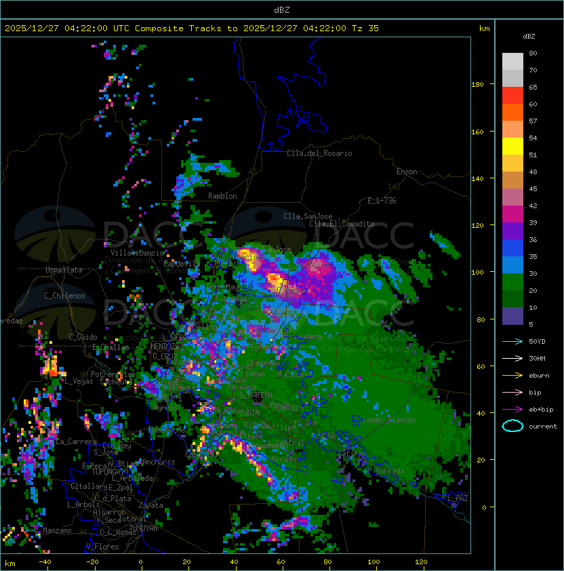Image resolution: width=564 pixels, height=571 pixels.
Task: Click the 'Agrelo' map label
Action: 165,408
